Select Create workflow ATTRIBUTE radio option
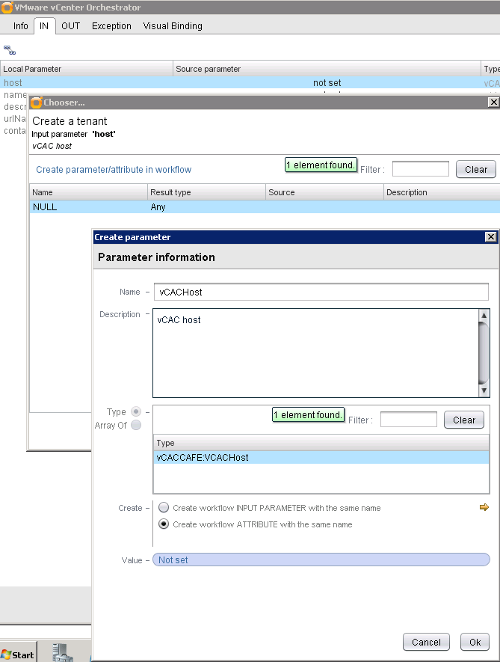Screen dimensions: 500x662 coord(164,524)
